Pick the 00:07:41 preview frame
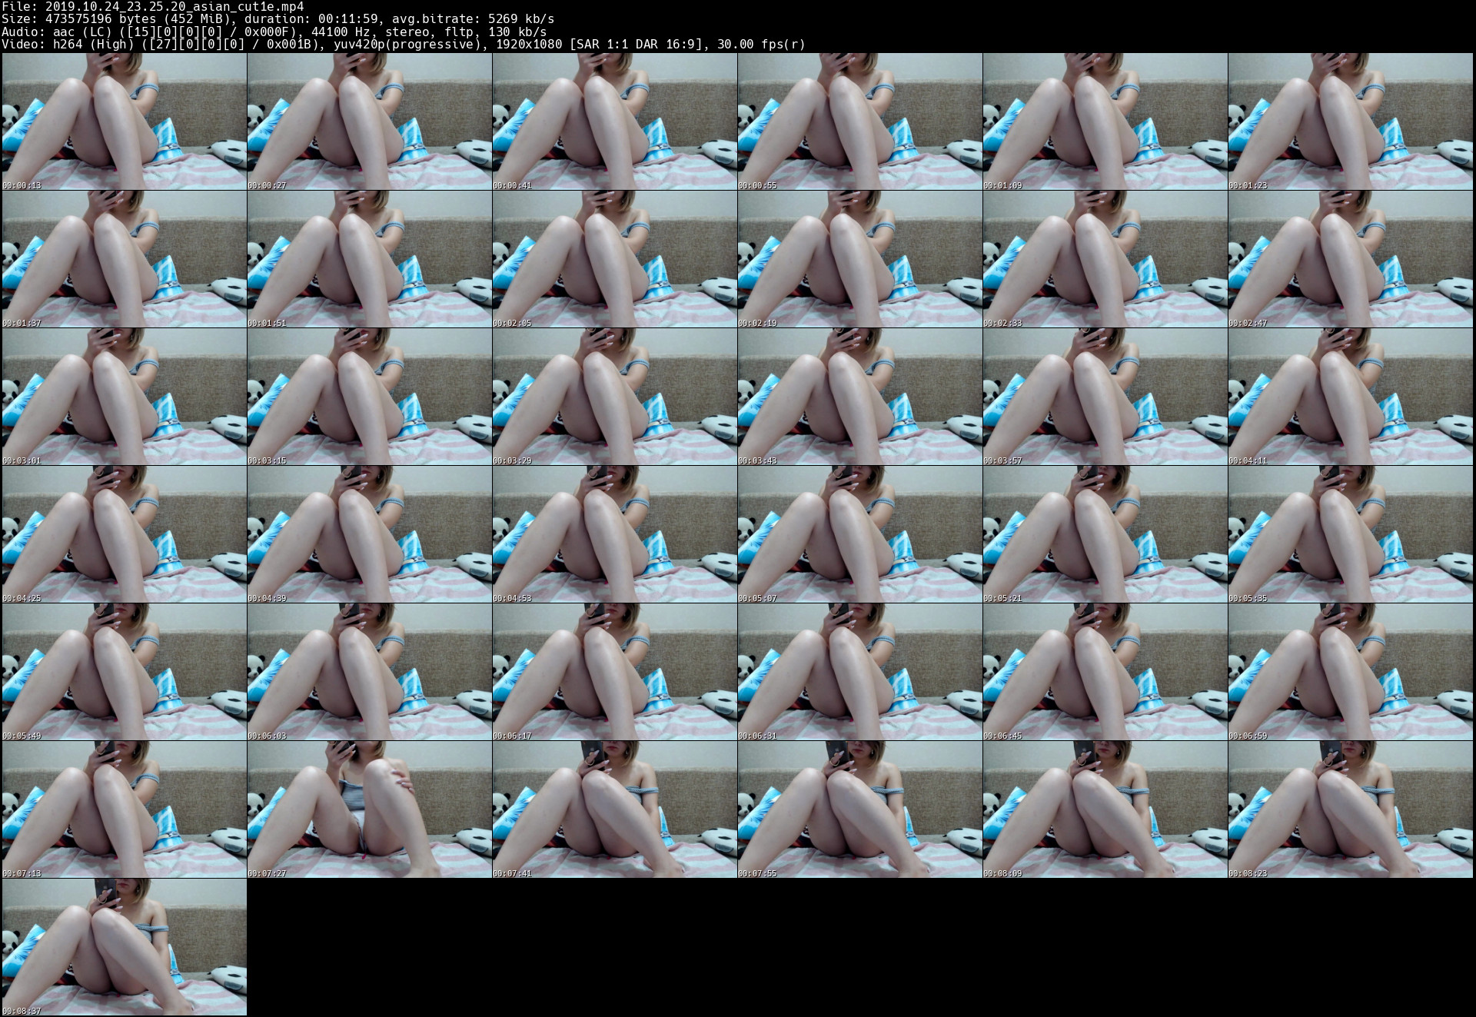Viewport: 1476px width, 1017px height. [x=614, y=809]
